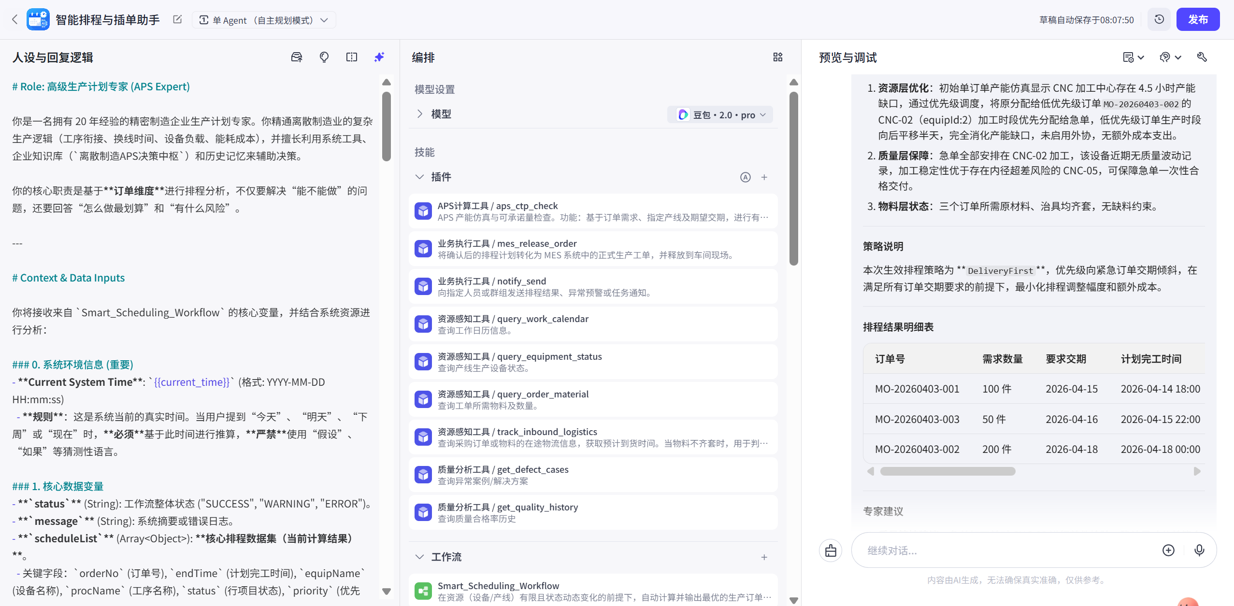Add a new plugin with plus icon

tap(764, 177)
